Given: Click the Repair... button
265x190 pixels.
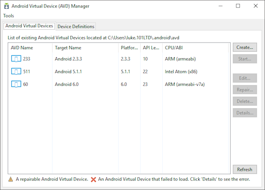Looking at the screenshot, I should click(245, 90).
